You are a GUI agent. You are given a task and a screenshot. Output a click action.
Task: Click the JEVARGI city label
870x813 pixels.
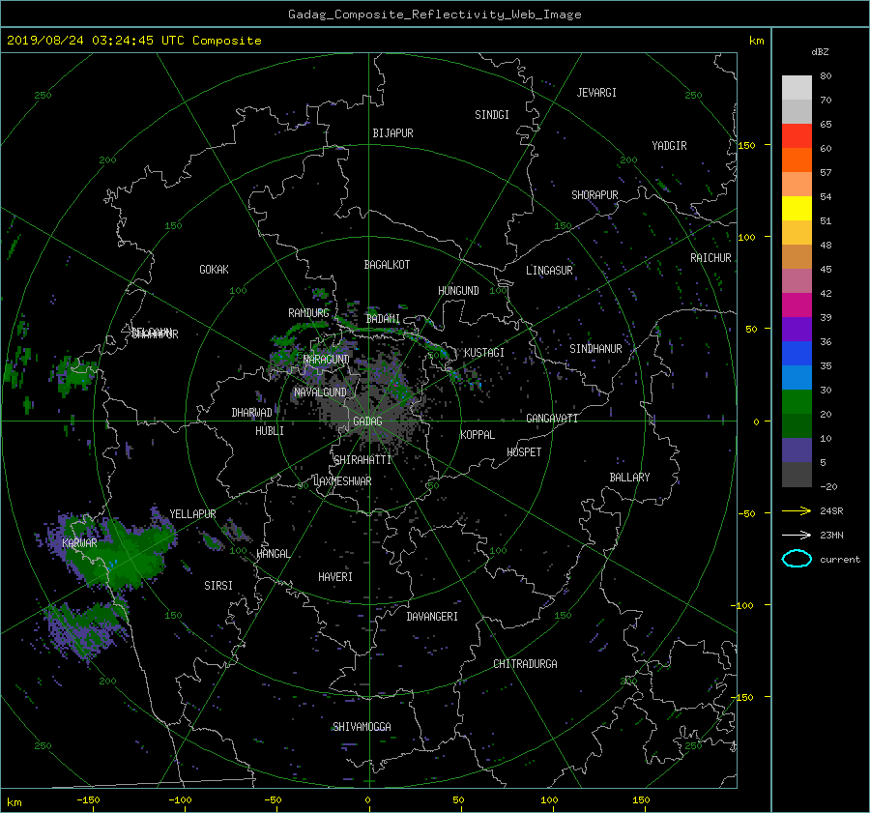pos(596,93)
